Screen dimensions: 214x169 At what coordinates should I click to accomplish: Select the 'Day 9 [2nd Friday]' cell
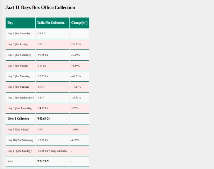[21, 130]
